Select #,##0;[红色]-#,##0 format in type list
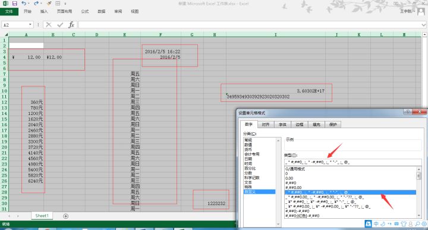Screen dimensions: 428x230 pyautogui.click(x=350, y=216)
